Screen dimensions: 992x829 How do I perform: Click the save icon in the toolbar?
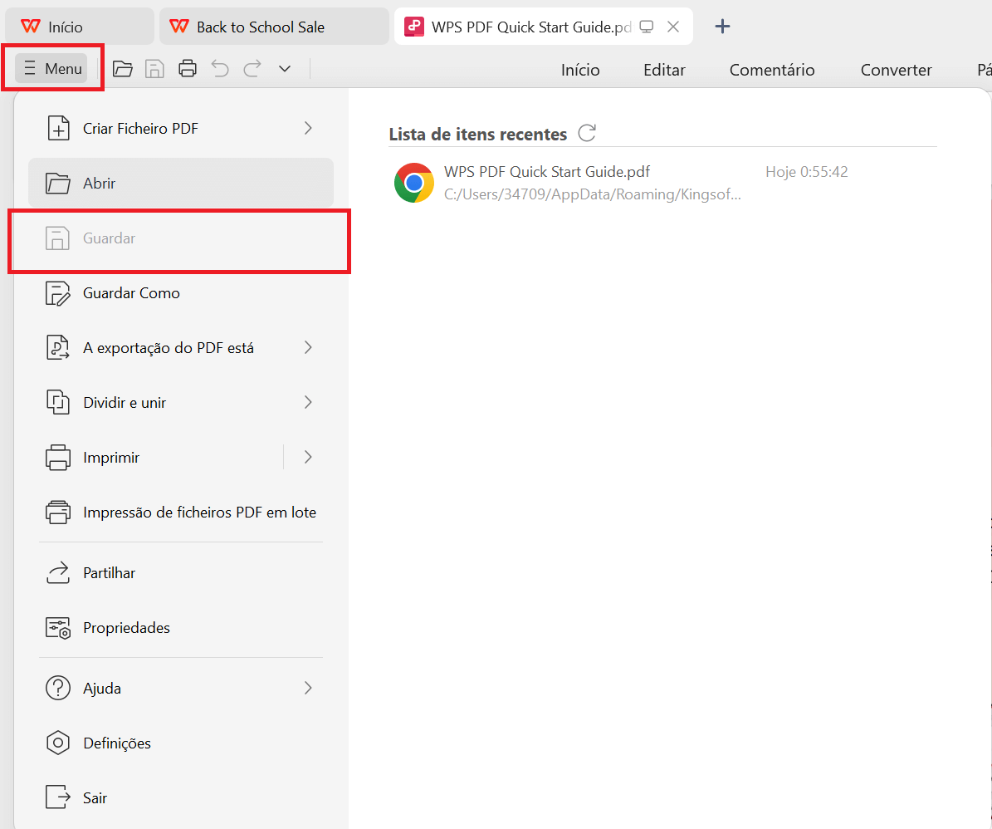[155, 68]
